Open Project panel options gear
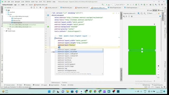The height and width of the screenshot is (95, 169). tap(40, 8)
